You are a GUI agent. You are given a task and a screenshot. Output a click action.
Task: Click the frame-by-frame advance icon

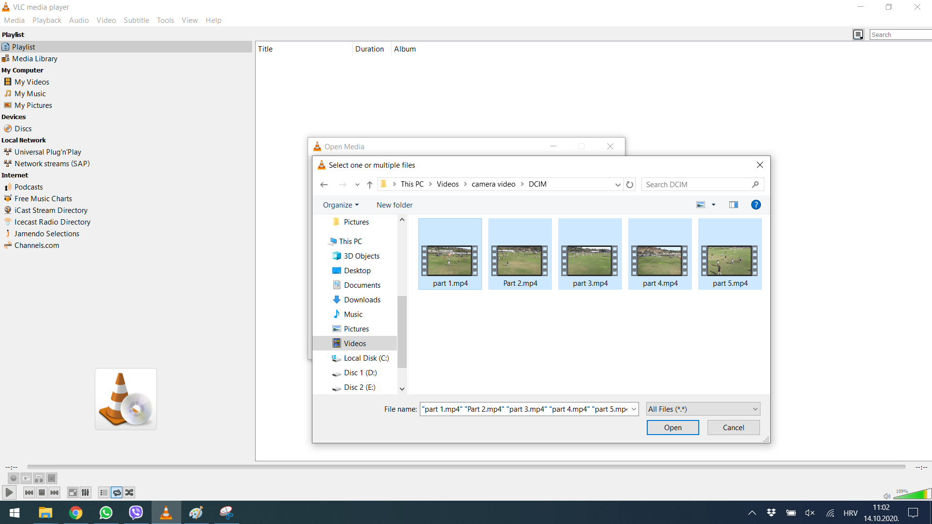pyautogui.click(x=52, y=478)
